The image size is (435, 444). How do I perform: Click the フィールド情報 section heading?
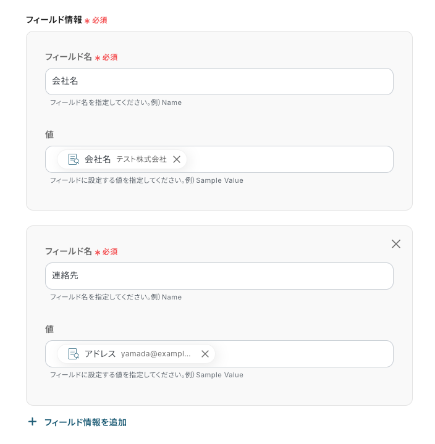pyautogui.click(x=54, y=20)
